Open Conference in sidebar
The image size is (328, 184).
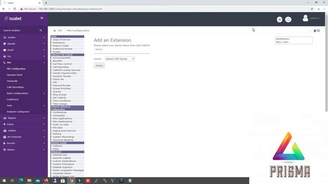(x=12, y=100)
